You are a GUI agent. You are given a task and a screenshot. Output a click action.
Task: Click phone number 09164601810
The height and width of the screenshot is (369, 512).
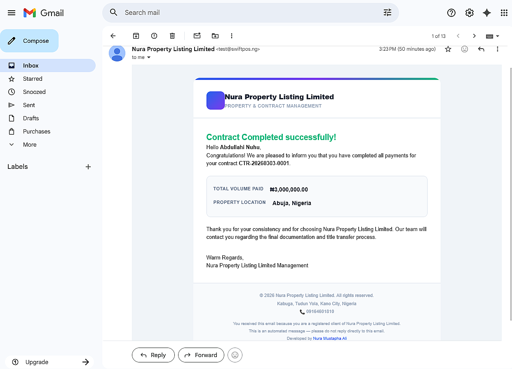tap(320, 312)
